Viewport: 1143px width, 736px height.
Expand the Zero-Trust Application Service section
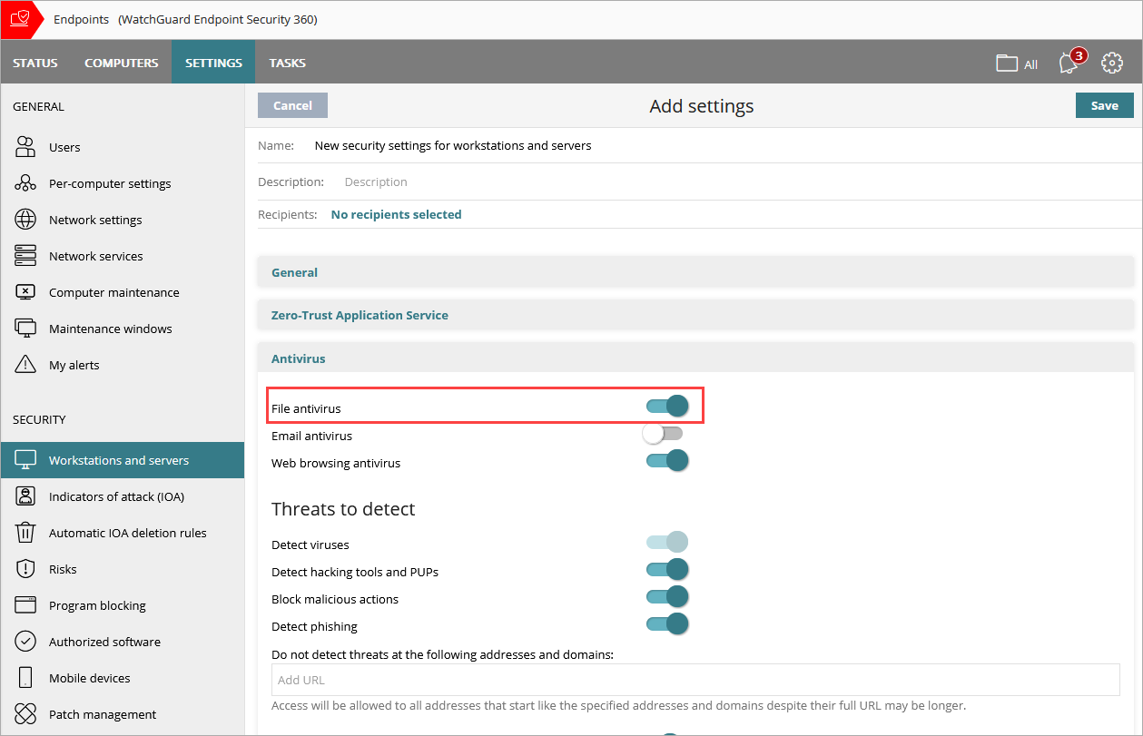[360, 314]
